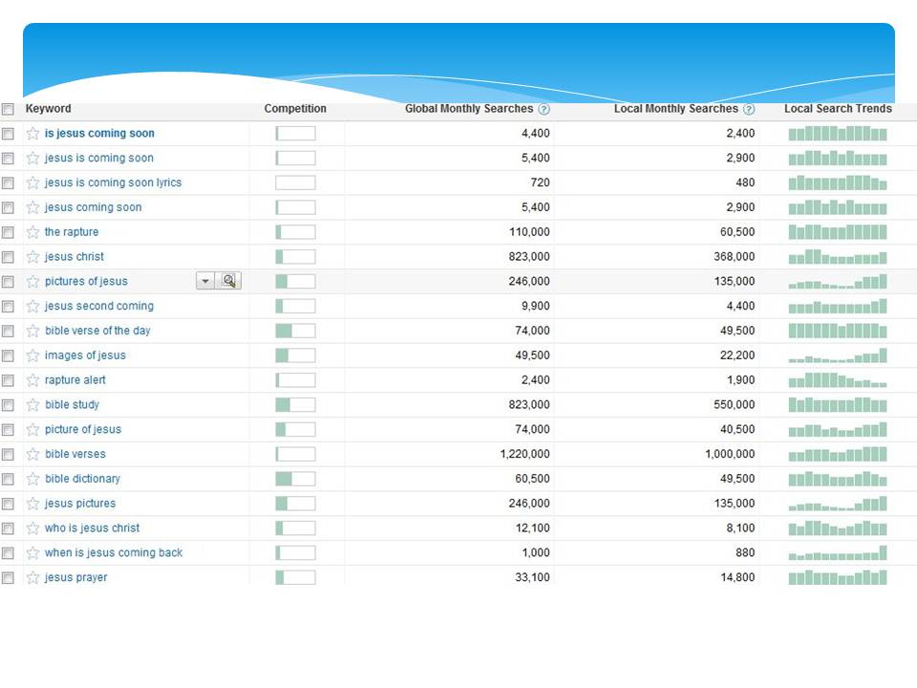The image size is (917, 688).
Task: Open the 'jesus is coming soon lyrics' link
Action: [x=113, y=183]
